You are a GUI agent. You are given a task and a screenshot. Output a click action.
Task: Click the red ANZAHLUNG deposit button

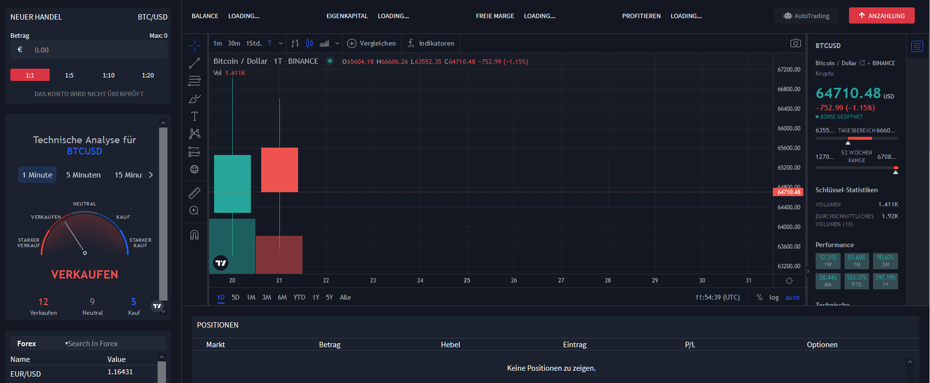coord(882,16)
